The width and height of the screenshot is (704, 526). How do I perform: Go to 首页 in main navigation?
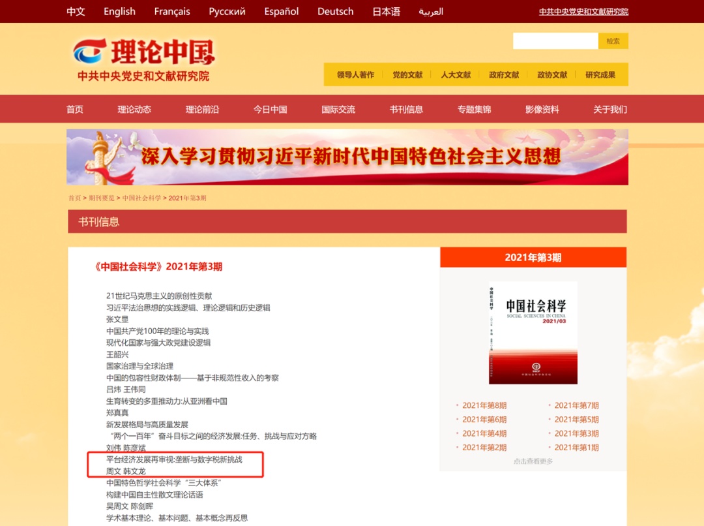coord(75,109)
